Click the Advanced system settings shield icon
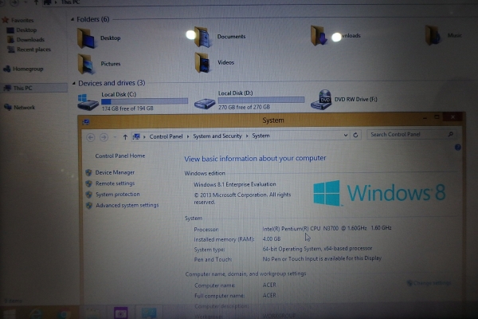Viewport: 478px width, 319px height. (x=88, y=206)
